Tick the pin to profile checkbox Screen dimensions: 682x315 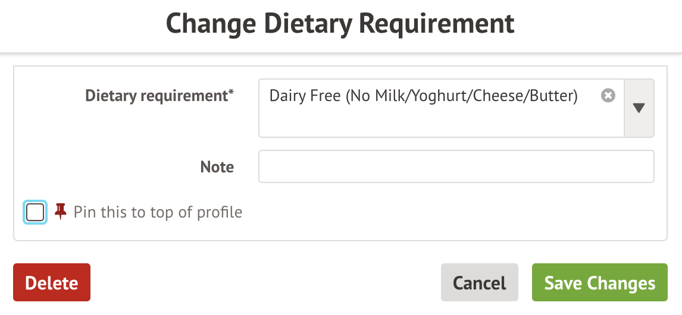pos(35,212)
